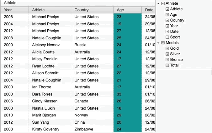Click year 2006 in Cindy Klassen row

click(x=15, y=101)
